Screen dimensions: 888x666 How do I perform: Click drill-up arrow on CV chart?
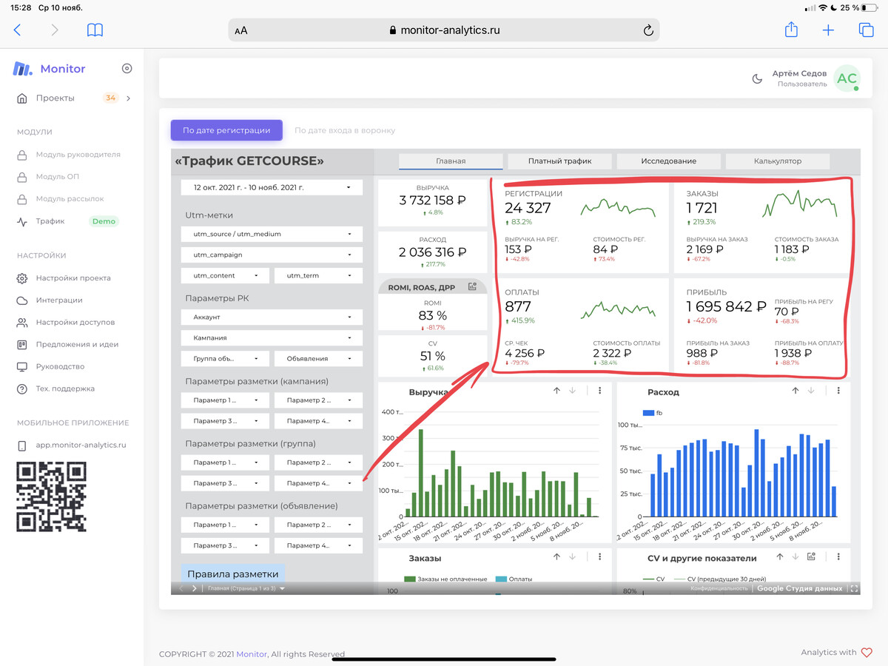point(780,557)
